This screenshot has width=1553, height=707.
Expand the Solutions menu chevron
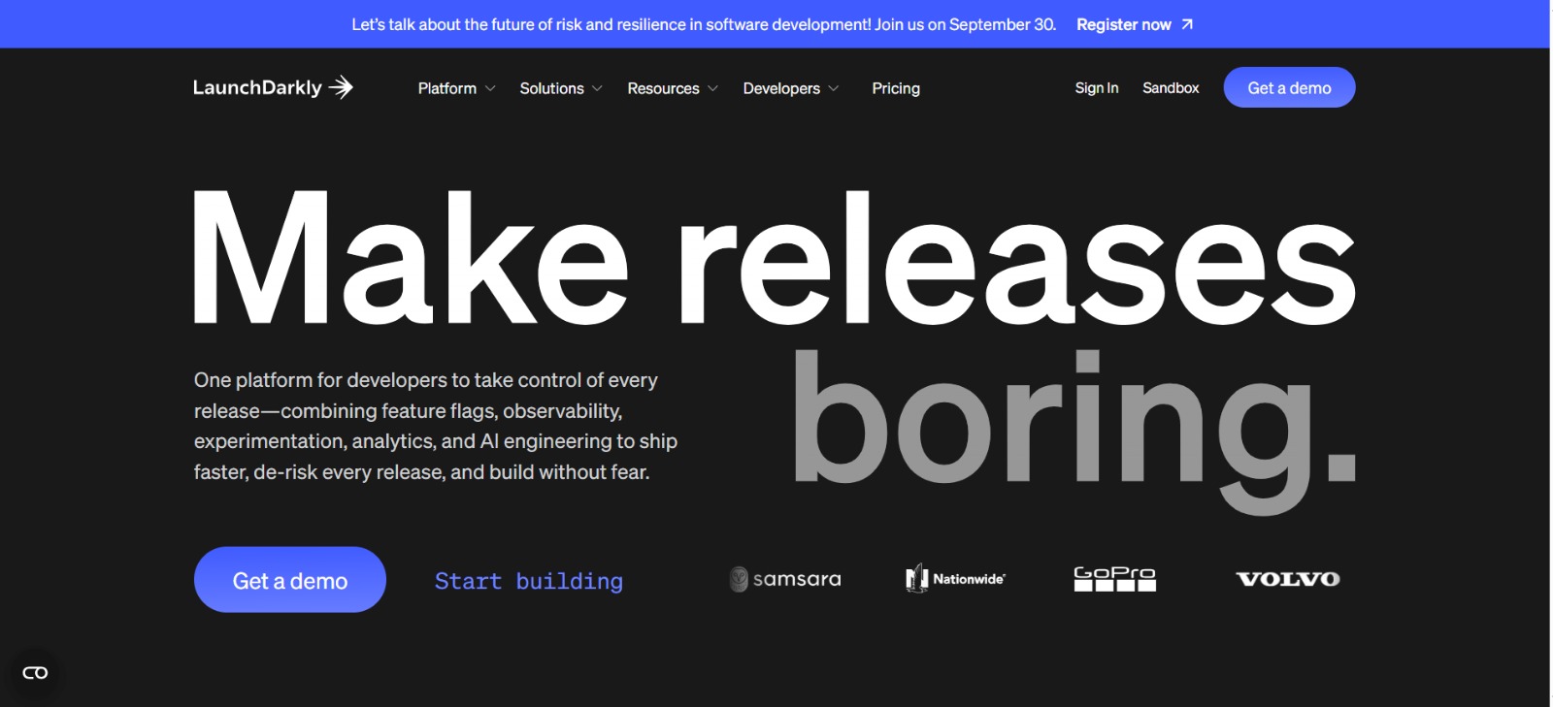597,88
